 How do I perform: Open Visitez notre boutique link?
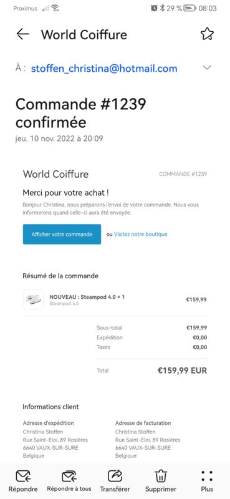click(x=141, y=235)
